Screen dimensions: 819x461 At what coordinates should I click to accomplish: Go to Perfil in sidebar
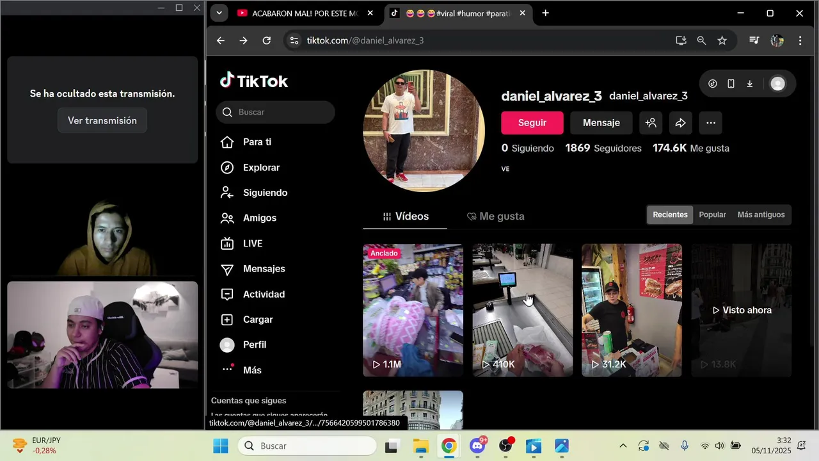tap(243, 345)
